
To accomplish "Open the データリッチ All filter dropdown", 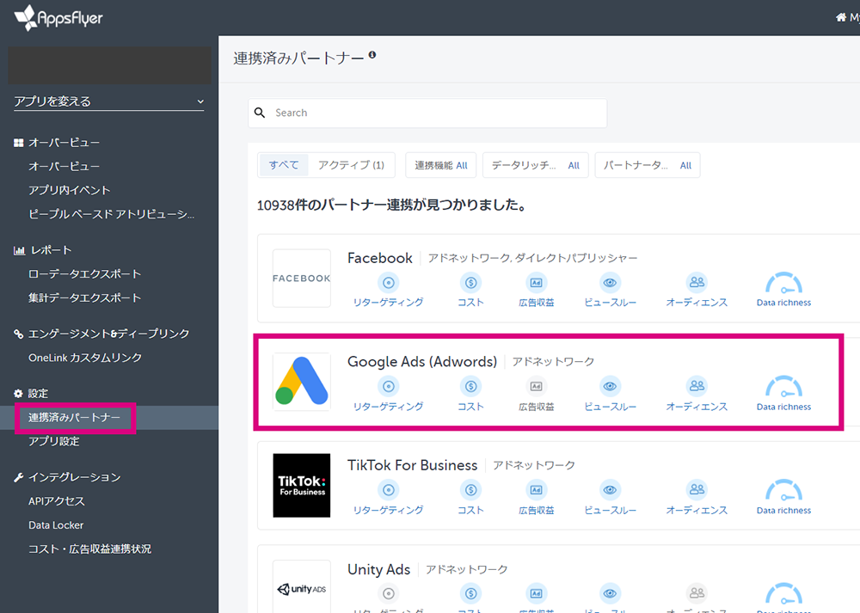I will (x=535, y=166).
